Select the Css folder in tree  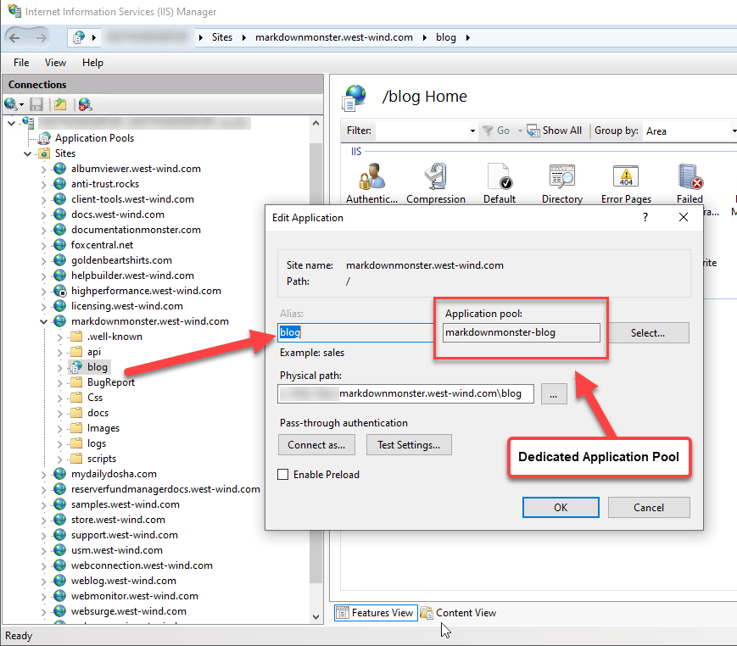point(95,398)
